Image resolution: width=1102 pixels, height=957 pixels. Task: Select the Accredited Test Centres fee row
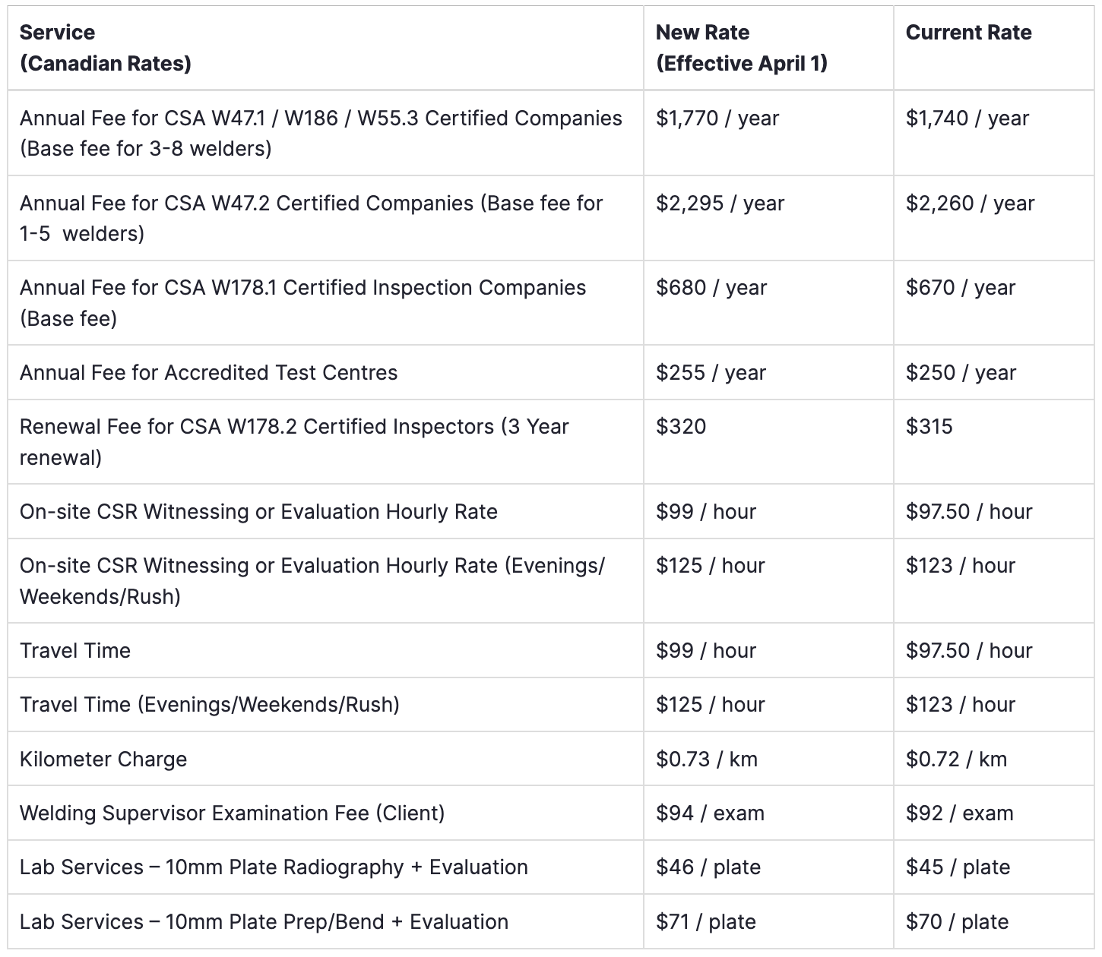click(208, 373)
